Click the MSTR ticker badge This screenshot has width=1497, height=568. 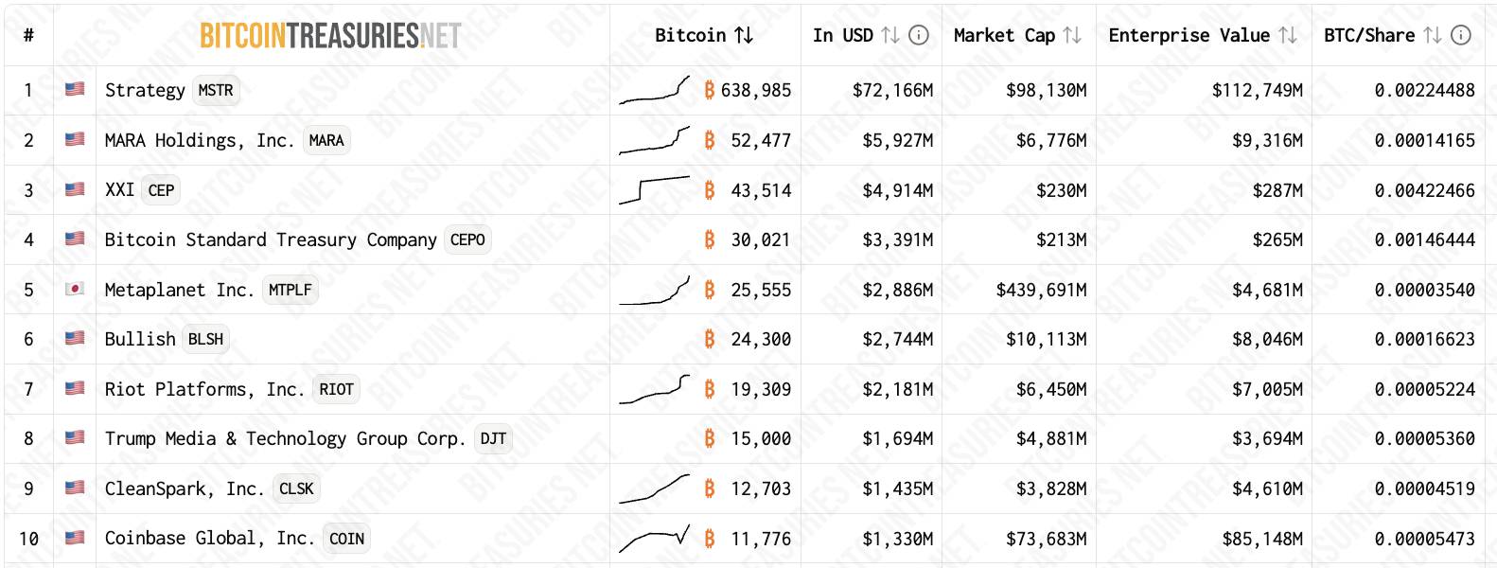[216, 90]
